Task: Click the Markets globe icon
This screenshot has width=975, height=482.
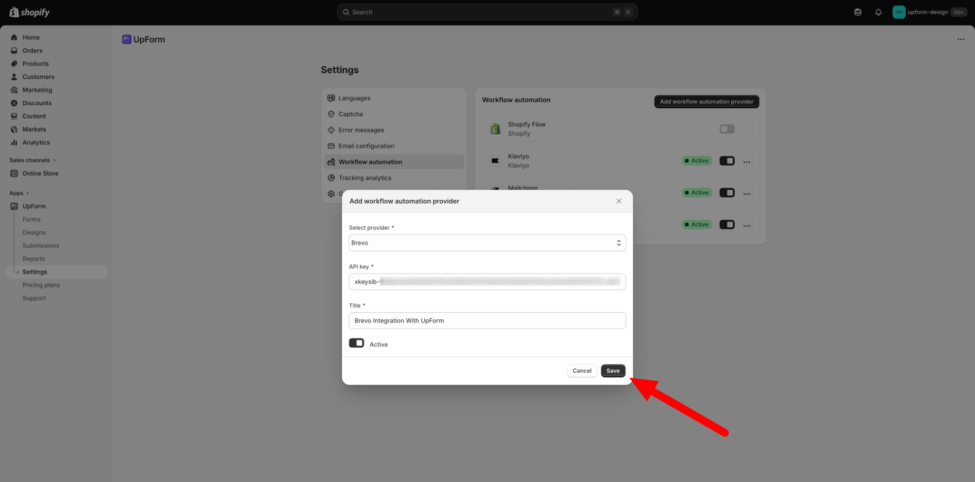Action: pyautogui.click(x=14, y=129)
